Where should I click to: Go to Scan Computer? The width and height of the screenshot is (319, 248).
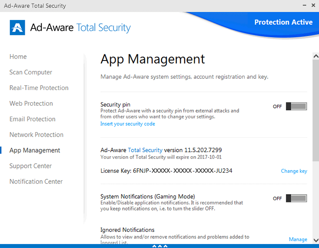[x=31, y=72]
